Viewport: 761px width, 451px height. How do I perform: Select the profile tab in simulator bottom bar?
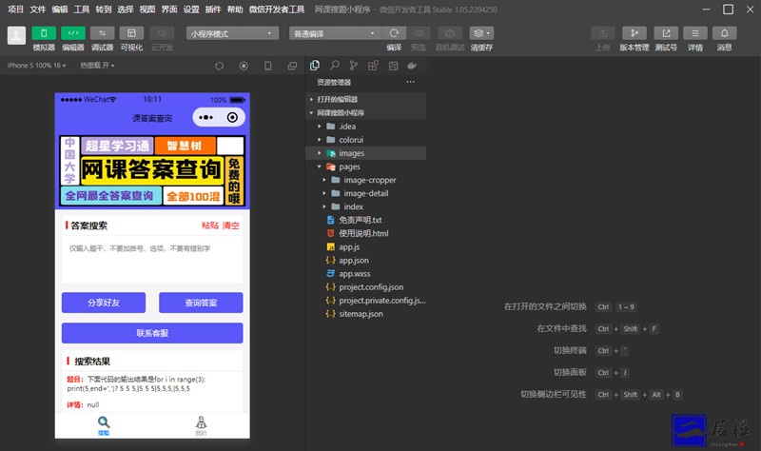pos(201,425)
